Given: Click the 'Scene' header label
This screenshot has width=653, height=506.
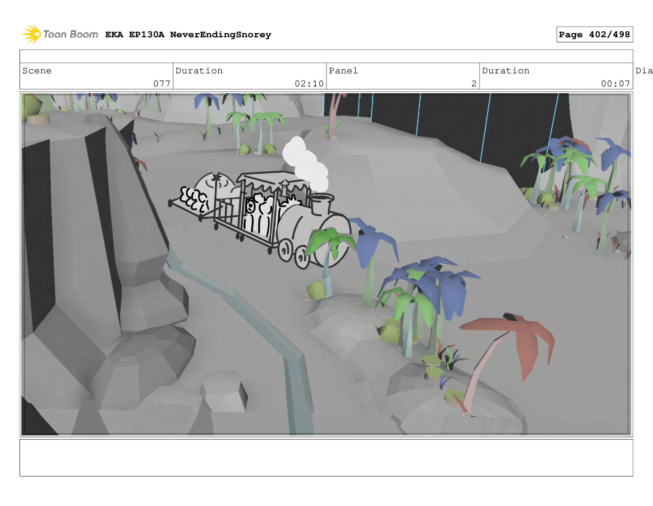Looking at the screenshot, I should pos(37,71).
